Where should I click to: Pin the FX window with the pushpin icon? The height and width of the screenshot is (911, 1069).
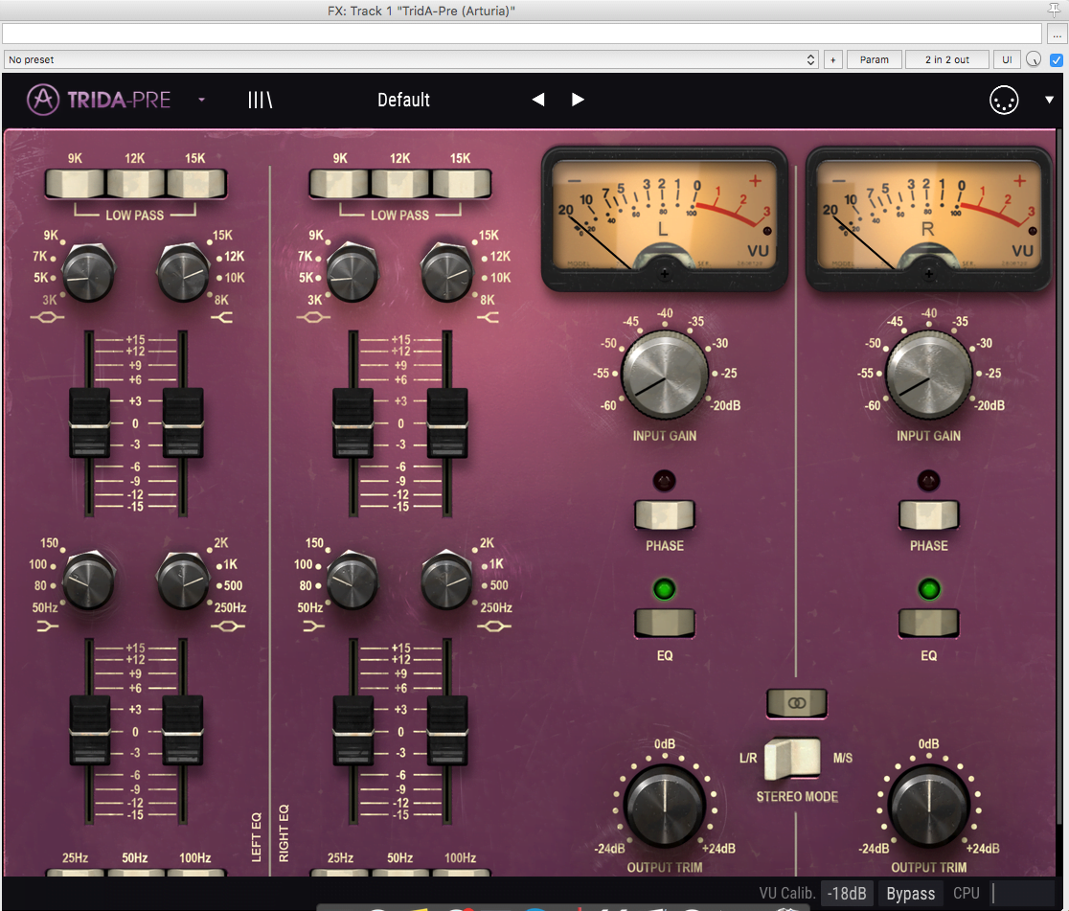[x=1054, y=9]
